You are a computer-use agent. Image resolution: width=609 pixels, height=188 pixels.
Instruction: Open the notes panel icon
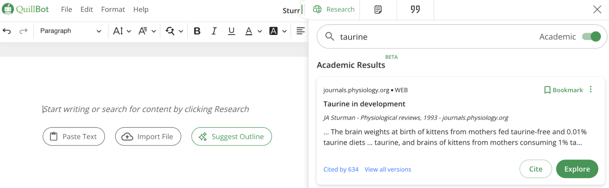coord(378,10)
